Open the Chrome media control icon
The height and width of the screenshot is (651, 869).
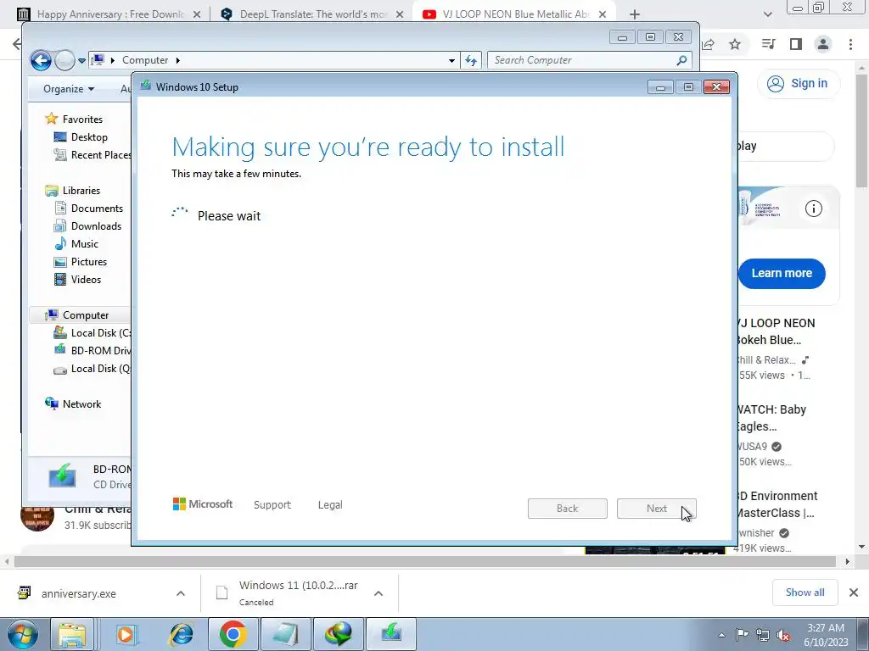coord(768,44)
